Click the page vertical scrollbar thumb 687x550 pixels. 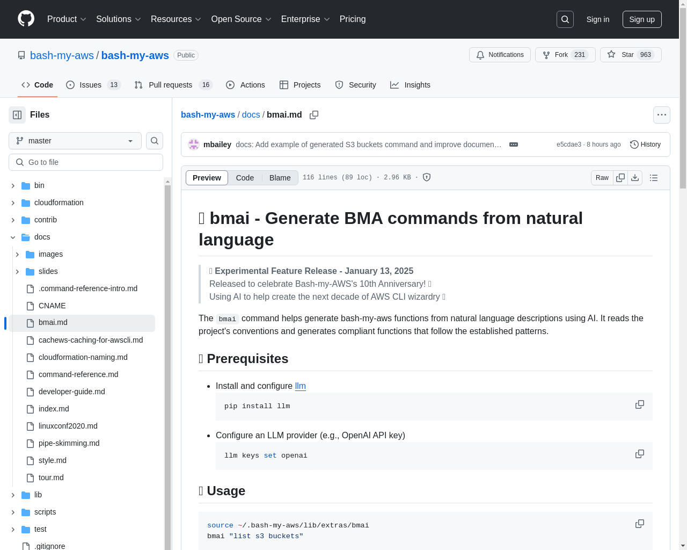click(x=683, y=97)
